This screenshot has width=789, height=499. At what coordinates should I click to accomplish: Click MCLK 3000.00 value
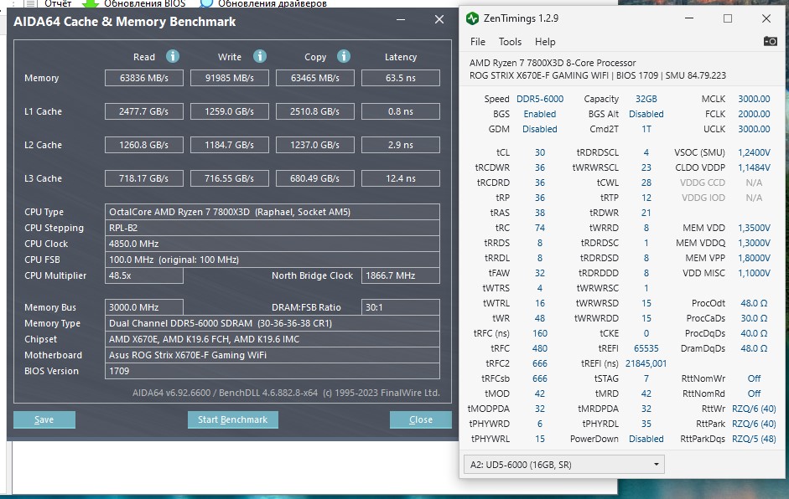(754, 99)
